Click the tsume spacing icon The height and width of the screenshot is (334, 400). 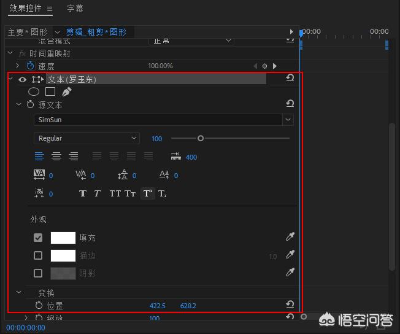click(x=39, y=193)
